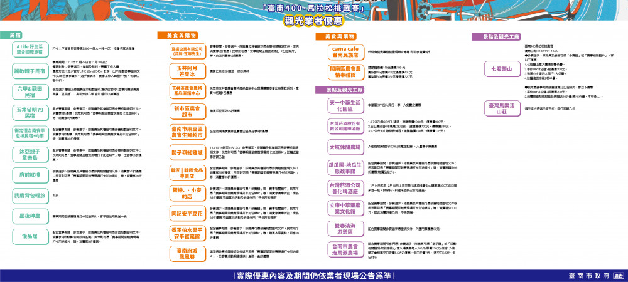Click the 台南市農會走馬瀨農場 box

(345, 249)
